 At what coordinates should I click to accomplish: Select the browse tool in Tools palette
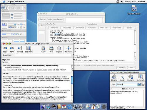coord(3,8)
